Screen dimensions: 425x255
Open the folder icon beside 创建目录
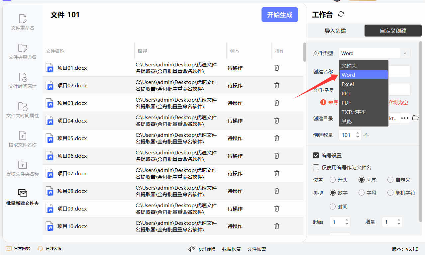tap(415, 118)
